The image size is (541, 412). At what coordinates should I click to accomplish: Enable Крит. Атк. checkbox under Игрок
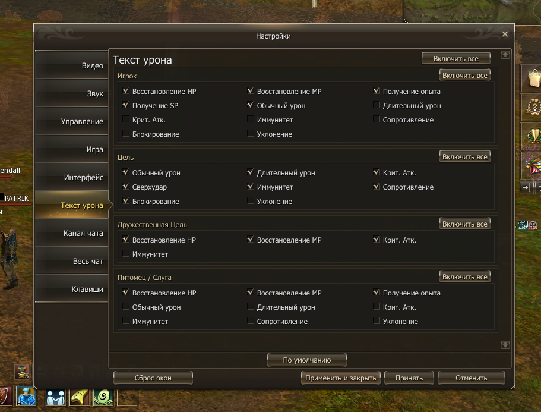126,119
